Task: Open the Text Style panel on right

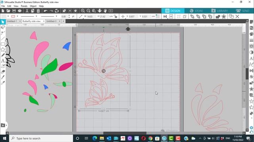Action: tap(251, 58)
